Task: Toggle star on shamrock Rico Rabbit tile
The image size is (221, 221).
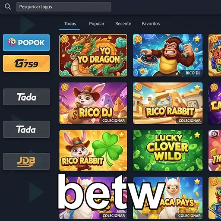Action: point(122,135)
